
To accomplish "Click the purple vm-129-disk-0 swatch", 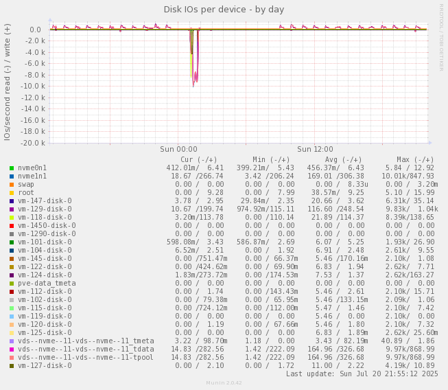I will (12, 209).
